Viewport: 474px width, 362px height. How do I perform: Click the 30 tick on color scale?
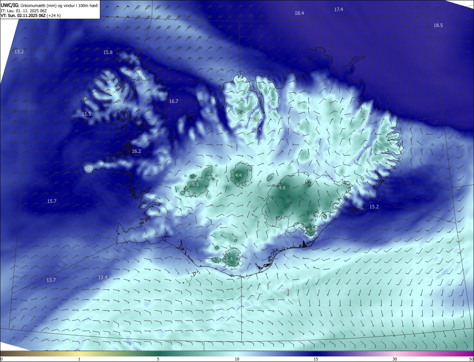pyautogui.click(x=395, y=359)
